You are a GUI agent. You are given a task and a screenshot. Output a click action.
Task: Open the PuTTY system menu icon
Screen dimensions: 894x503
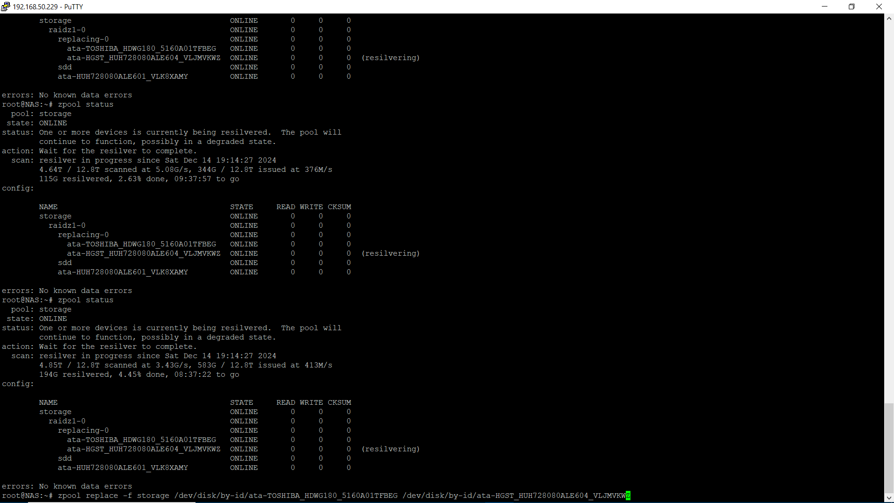[5, 7]
